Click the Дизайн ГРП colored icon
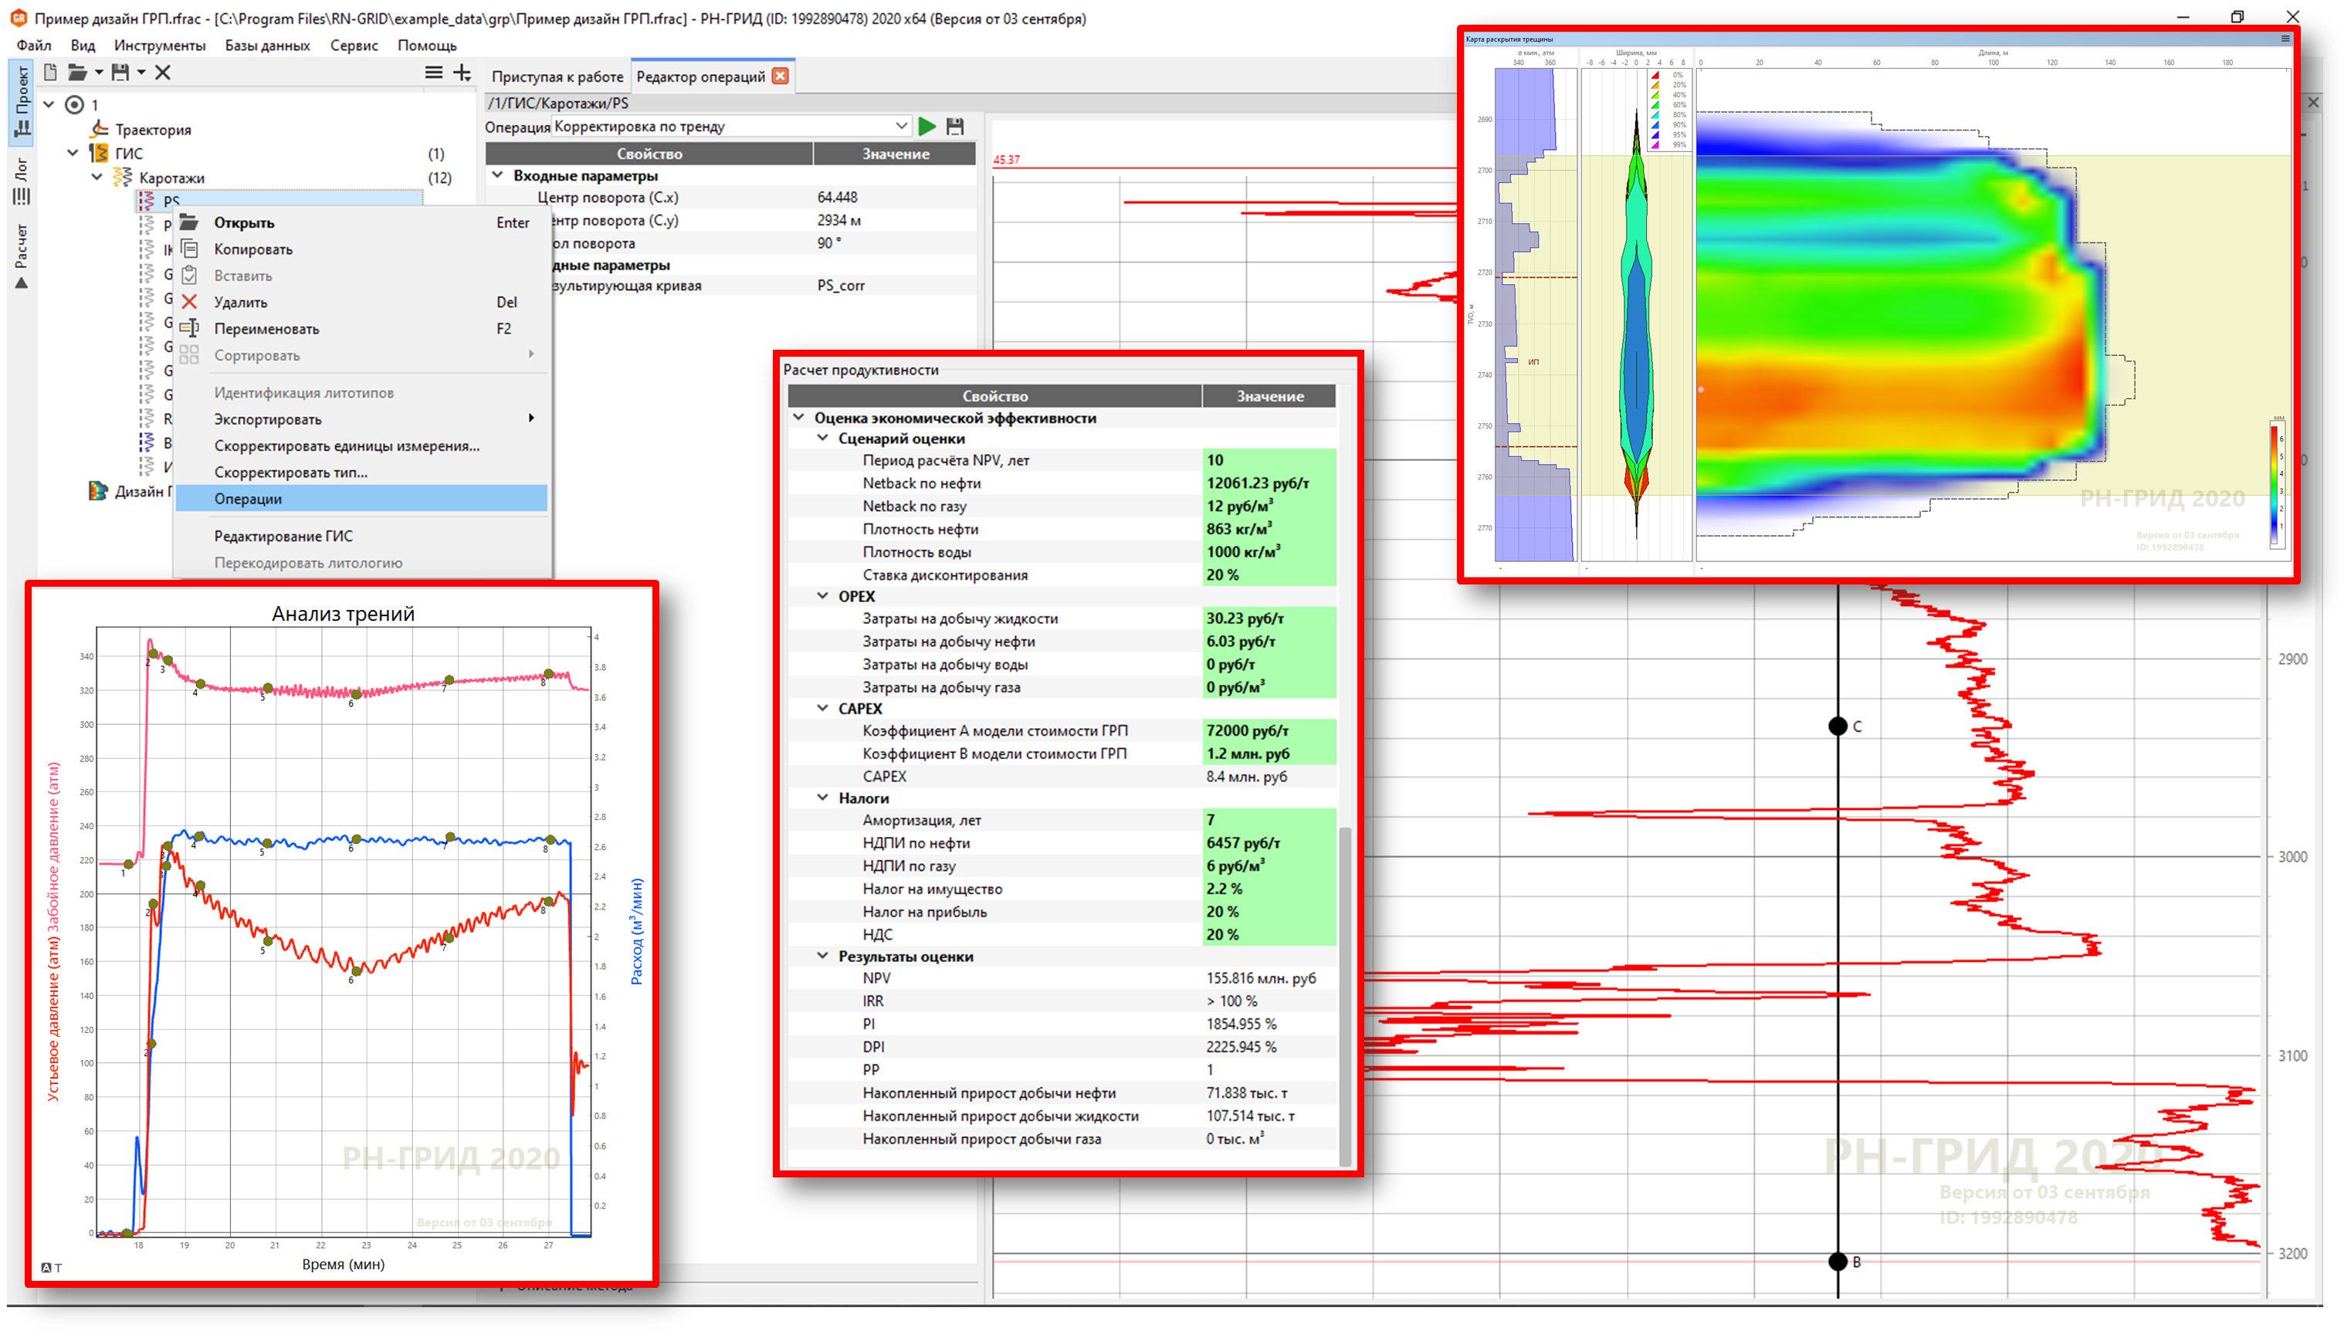This screenshot has width=2351, height=1338. click(x=97, y=491)
